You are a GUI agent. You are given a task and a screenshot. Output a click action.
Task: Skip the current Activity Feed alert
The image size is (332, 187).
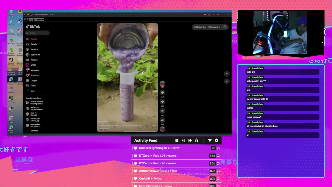(x=190, y=141)
